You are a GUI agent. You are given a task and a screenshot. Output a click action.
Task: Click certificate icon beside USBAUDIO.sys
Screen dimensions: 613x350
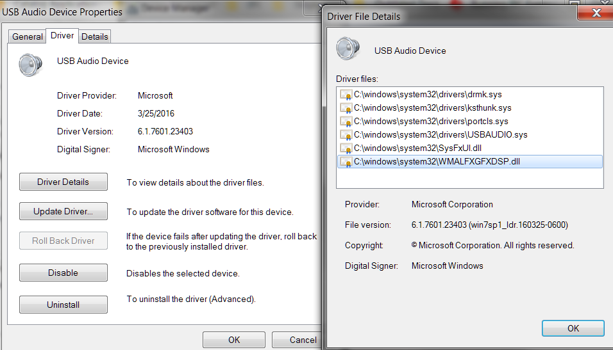point(346,135)
